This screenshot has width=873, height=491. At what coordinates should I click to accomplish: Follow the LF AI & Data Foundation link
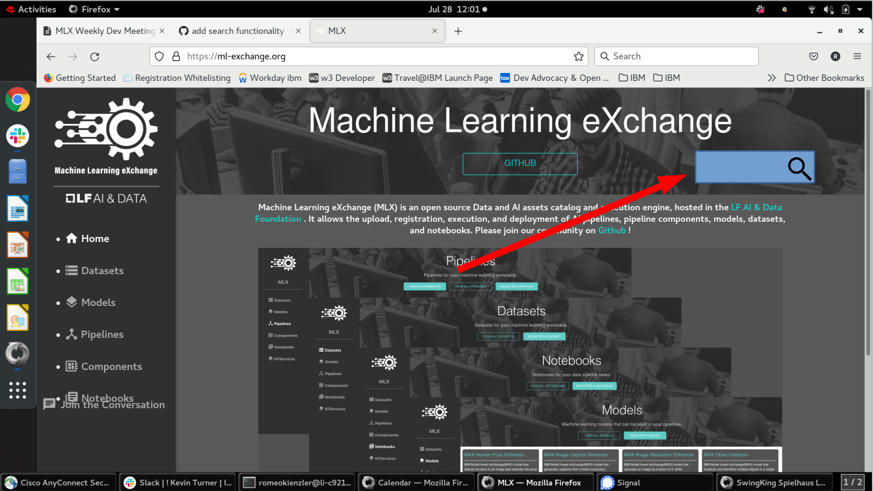[757, 207]
